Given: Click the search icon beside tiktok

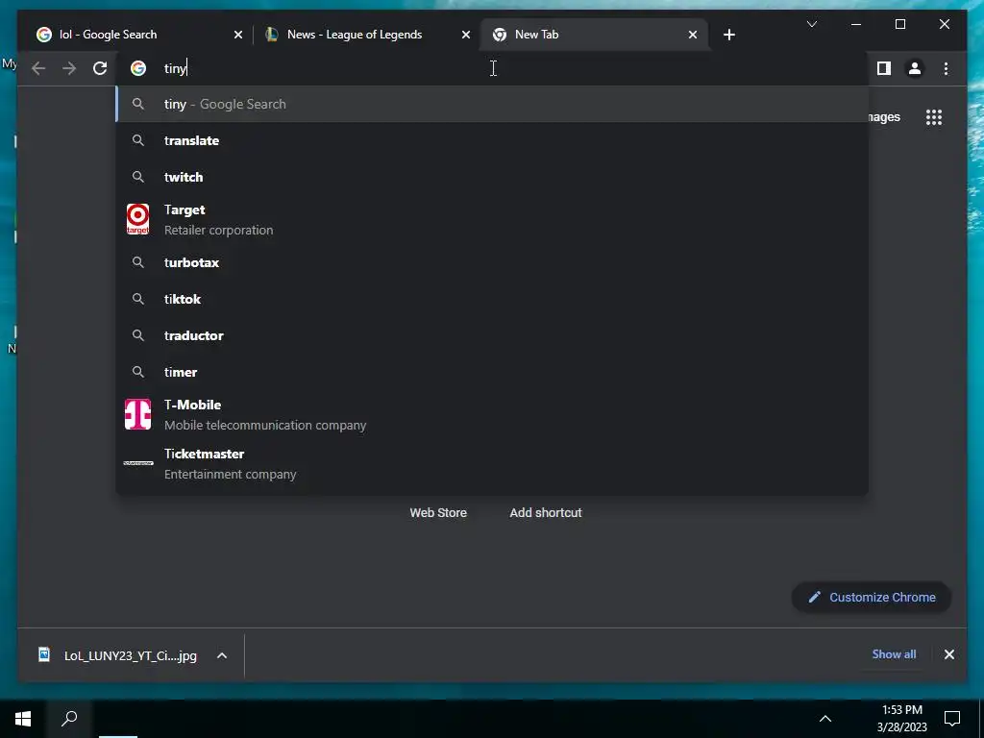Looking at the screenshot, I should tap(138, 299).
